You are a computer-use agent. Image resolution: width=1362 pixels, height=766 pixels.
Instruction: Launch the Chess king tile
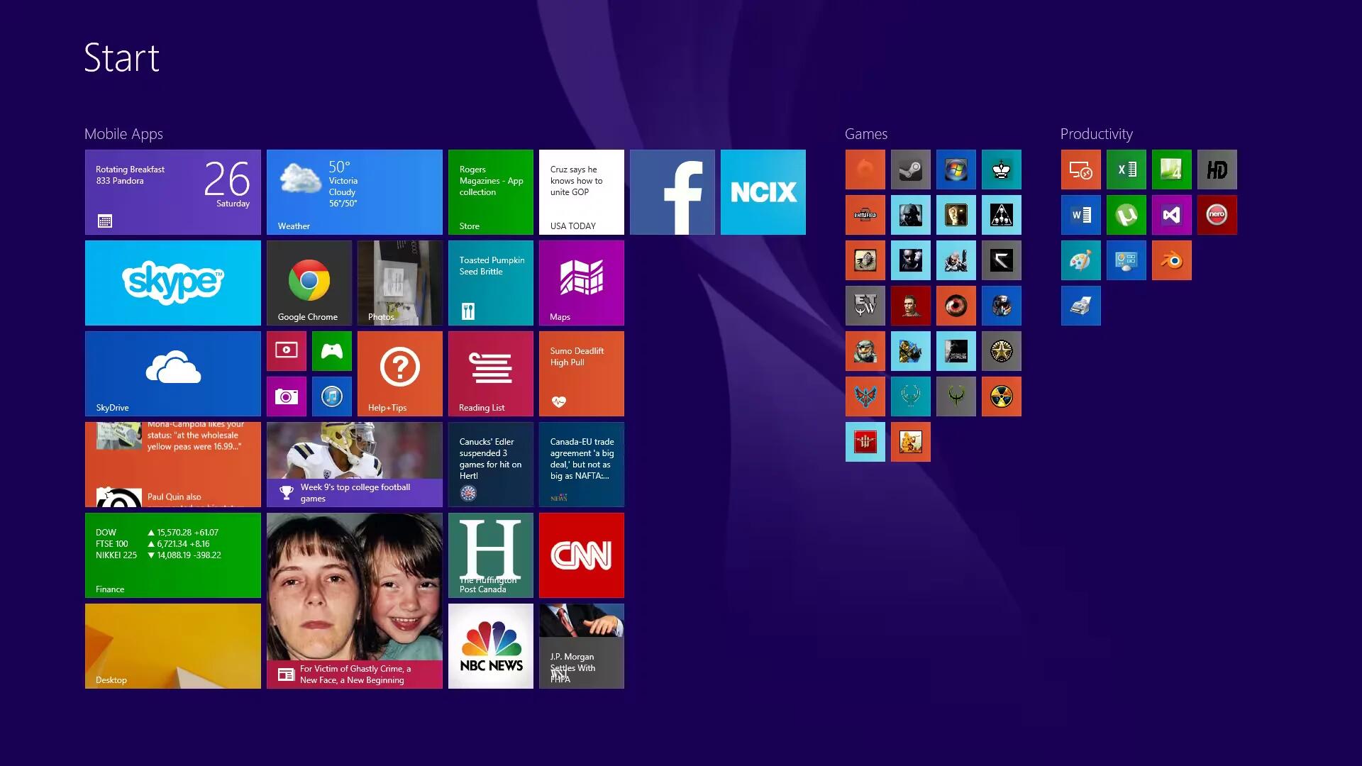1001,170
